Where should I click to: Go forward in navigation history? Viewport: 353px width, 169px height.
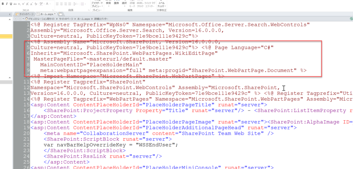click(x=20, y=19)
